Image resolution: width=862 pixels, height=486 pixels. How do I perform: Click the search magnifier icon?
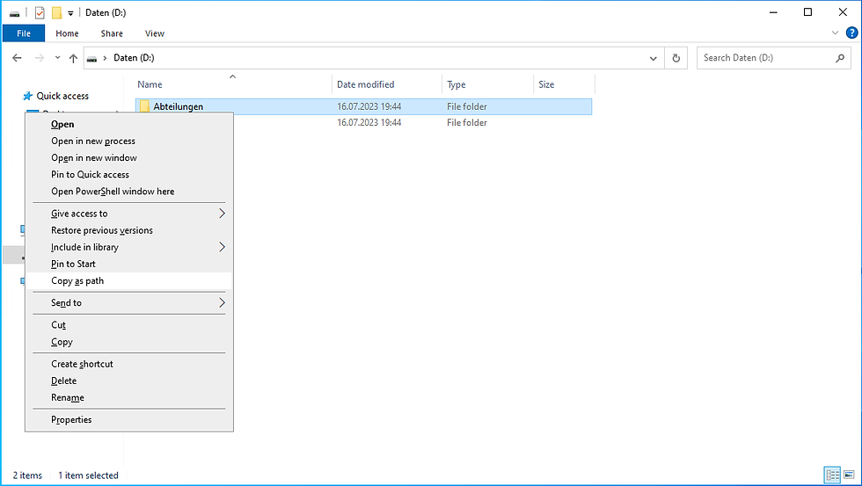pyautogui.click(x=840, y=58)
